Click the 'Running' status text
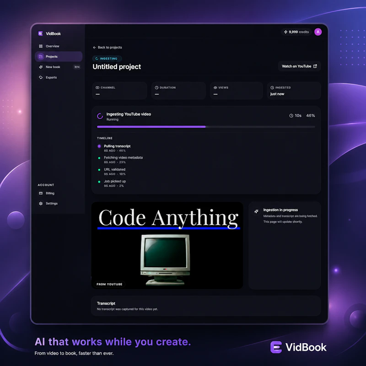Image resolution: width=366 pixels, height=366 pixels. point(112,119)
